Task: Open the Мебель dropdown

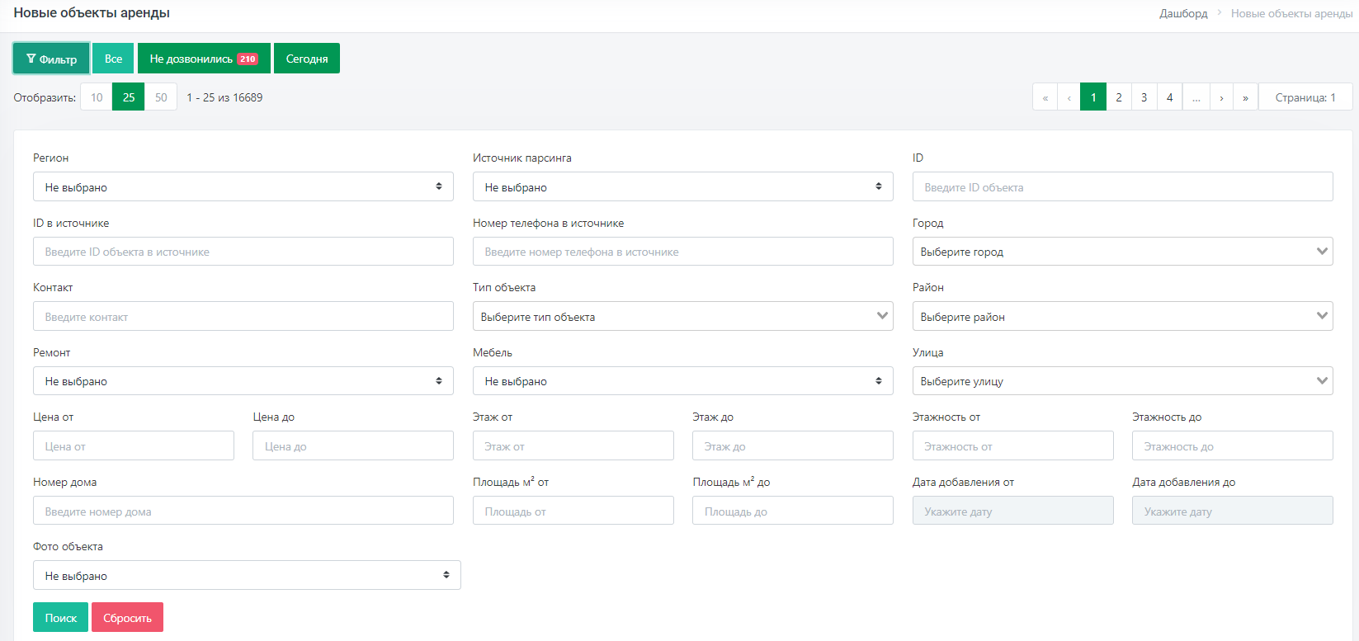Action: tap(683, 381)
